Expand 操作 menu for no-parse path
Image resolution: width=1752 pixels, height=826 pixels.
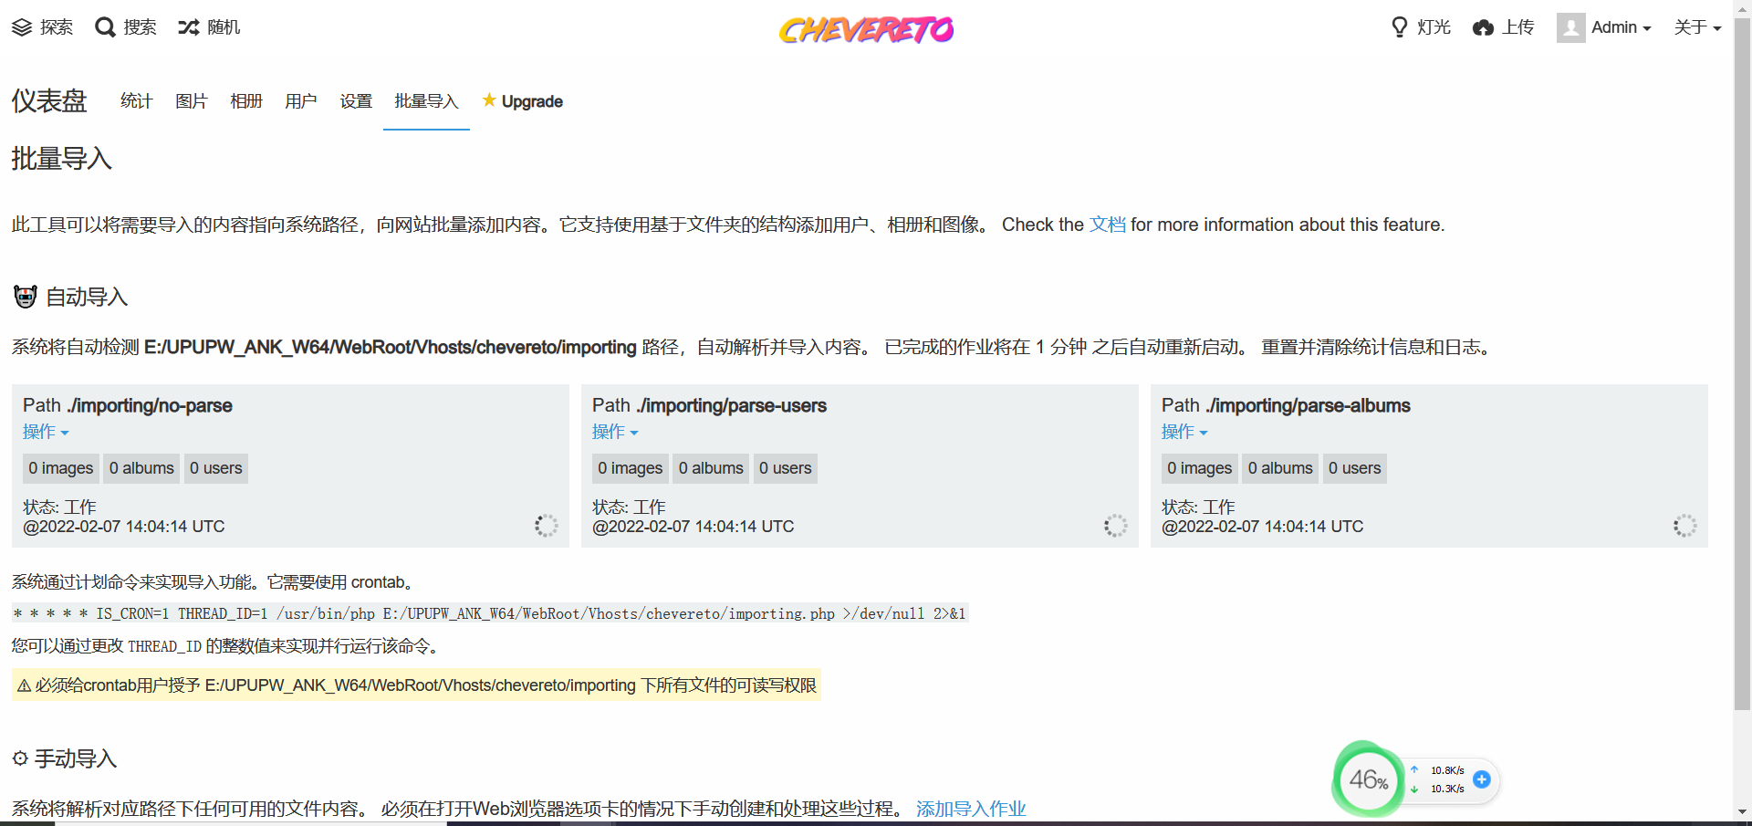pyautogui.click(x=46, y=432)
